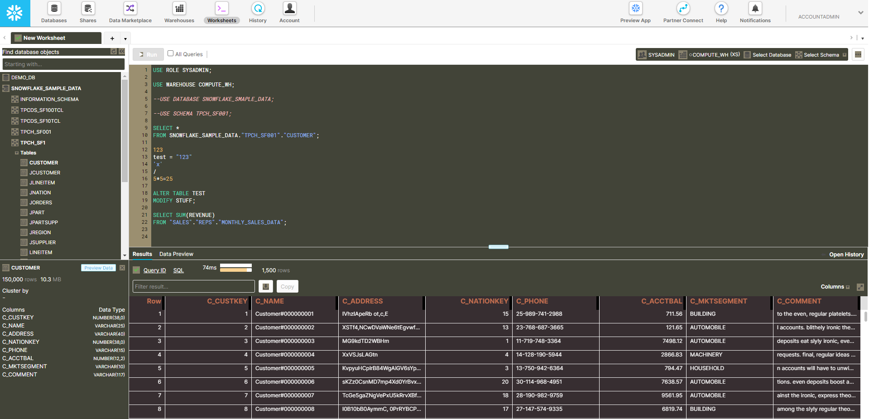Image resolution: width=869 pixels, height=419 pixels.
Task: Select the LINEITEM table
Action: (x=41, y=252)
